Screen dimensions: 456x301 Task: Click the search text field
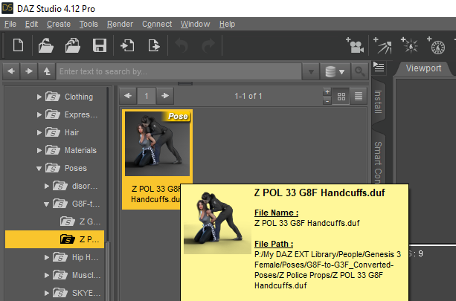(179, 71)
